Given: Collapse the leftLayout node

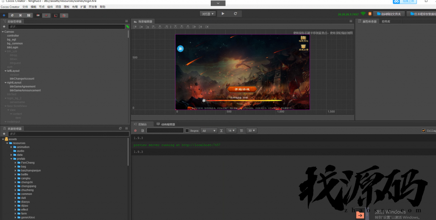Looking at the screenshot, I should (x=6, y=71).
